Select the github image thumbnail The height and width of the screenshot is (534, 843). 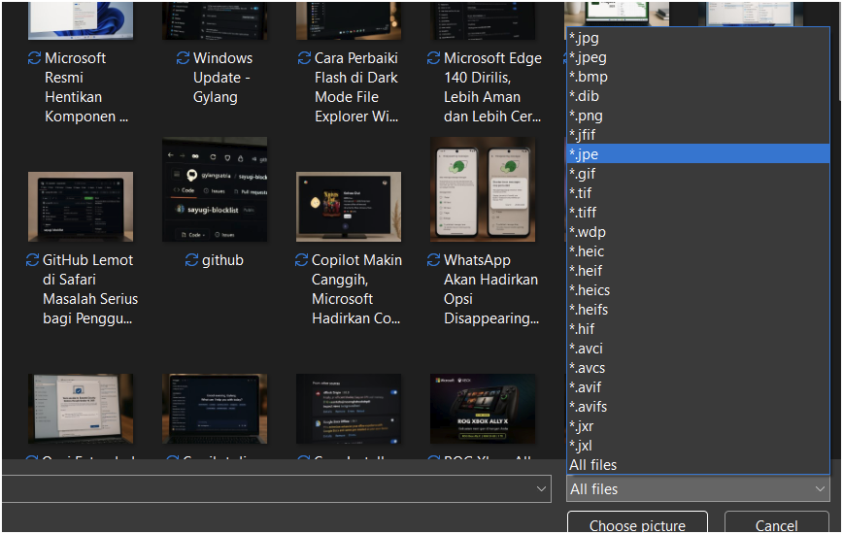(215, 189)
